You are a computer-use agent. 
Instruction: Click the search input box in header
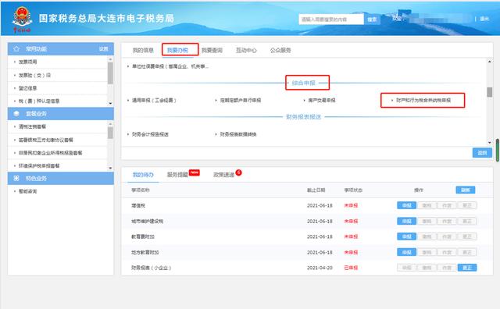coord(331,19)
